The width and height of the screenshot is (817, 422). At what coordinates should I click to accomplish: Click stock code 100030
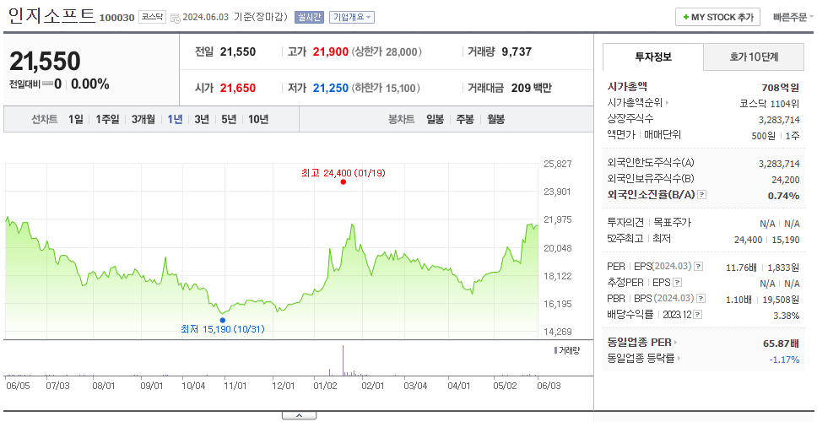(116, 18)
